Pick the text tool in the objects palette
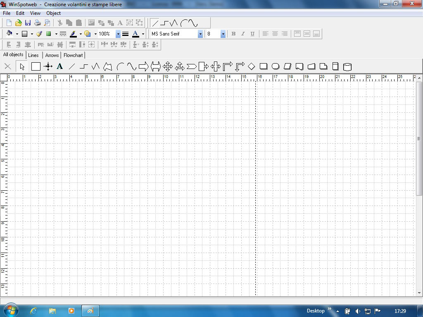Viewport: 423px width, 317px height. (x=60, y=66)
